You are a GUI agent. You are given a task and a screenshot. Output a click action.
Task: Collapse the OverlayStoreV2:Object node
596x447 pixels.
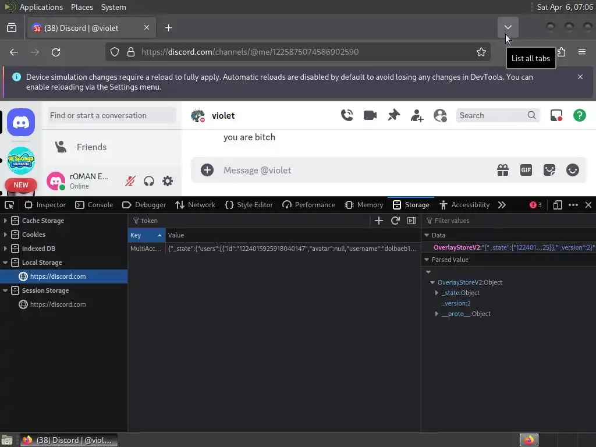click(432, 282)
